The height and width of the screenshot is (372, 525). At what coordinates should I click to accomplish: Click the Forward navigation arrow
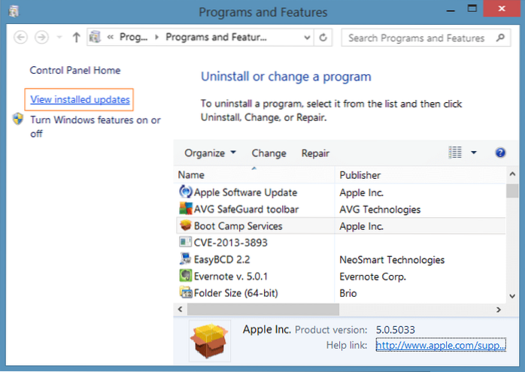pos(42,37)
